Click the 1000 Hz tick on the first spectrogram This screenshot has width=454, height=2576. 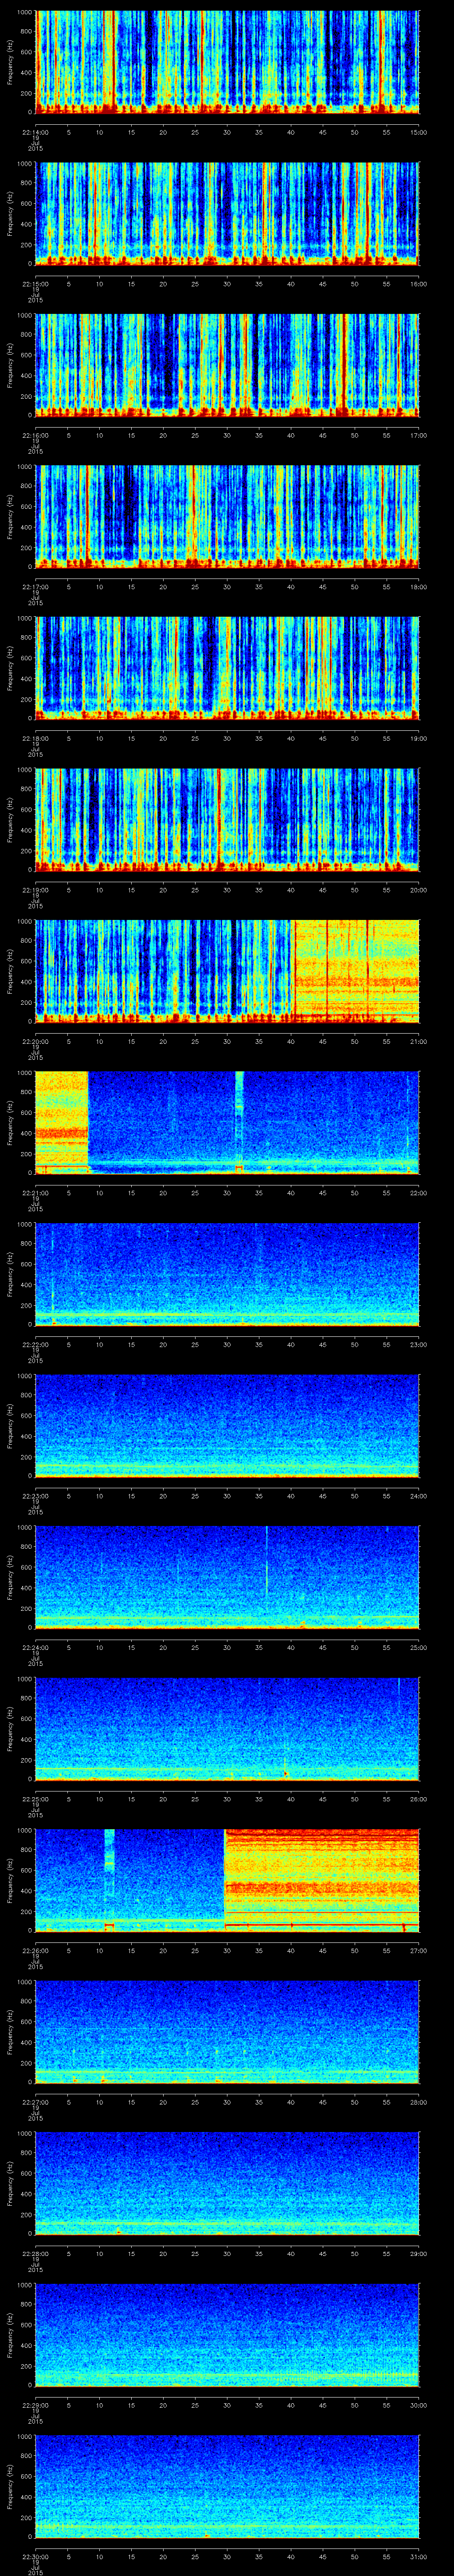(x=24, y=13)
